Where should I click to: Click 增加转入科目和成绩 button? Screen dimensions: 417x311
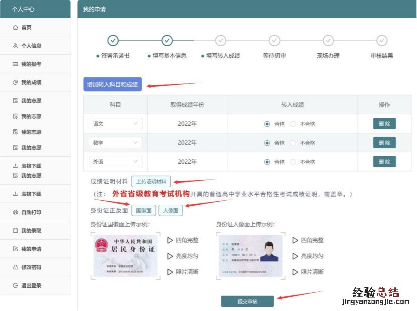pyautogui.click(x=112, y=84)
